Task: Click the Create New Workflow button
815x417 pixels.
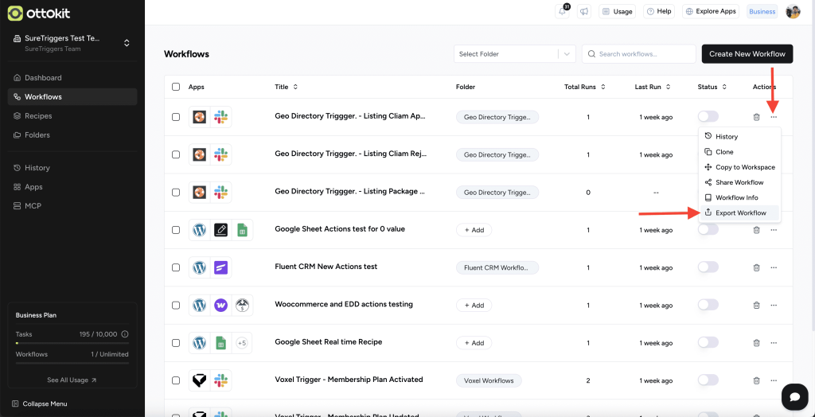Action: pyautogui.click(x=747, y=54)
